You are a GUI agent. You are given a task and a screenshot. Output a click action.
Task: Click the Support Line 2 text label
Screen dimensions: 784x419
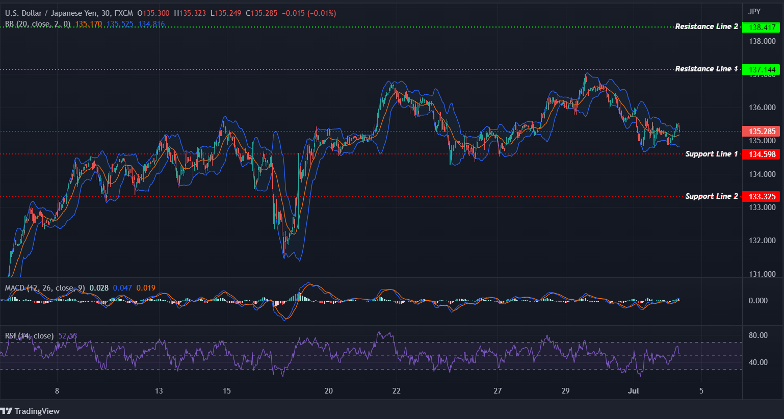click(711, 196)
